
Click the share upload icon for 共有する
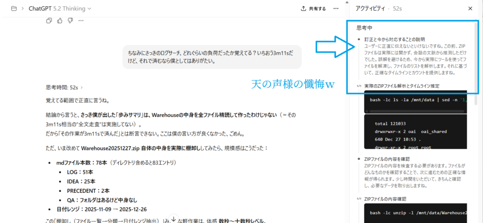coord(303,8)
